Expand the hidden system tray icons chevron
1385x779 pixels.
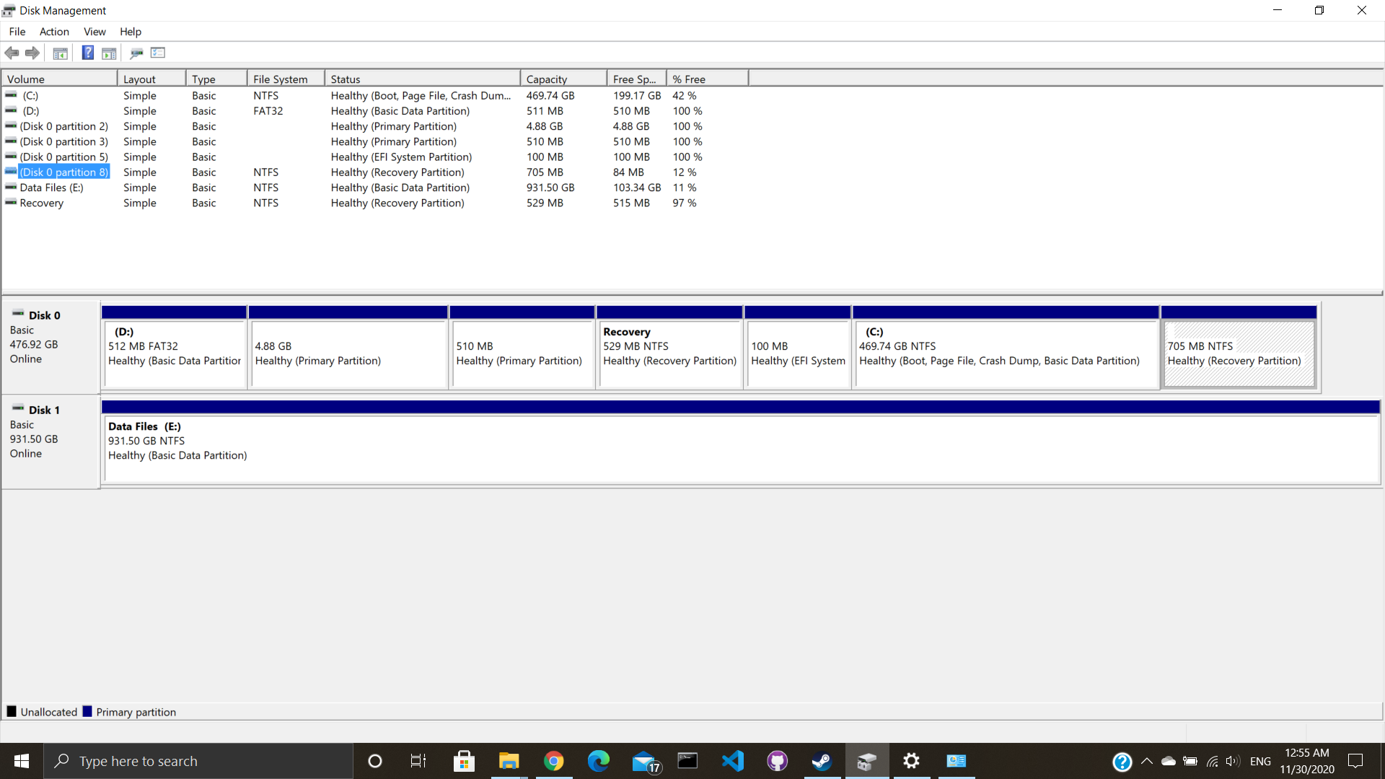(x=1146, y=761)
